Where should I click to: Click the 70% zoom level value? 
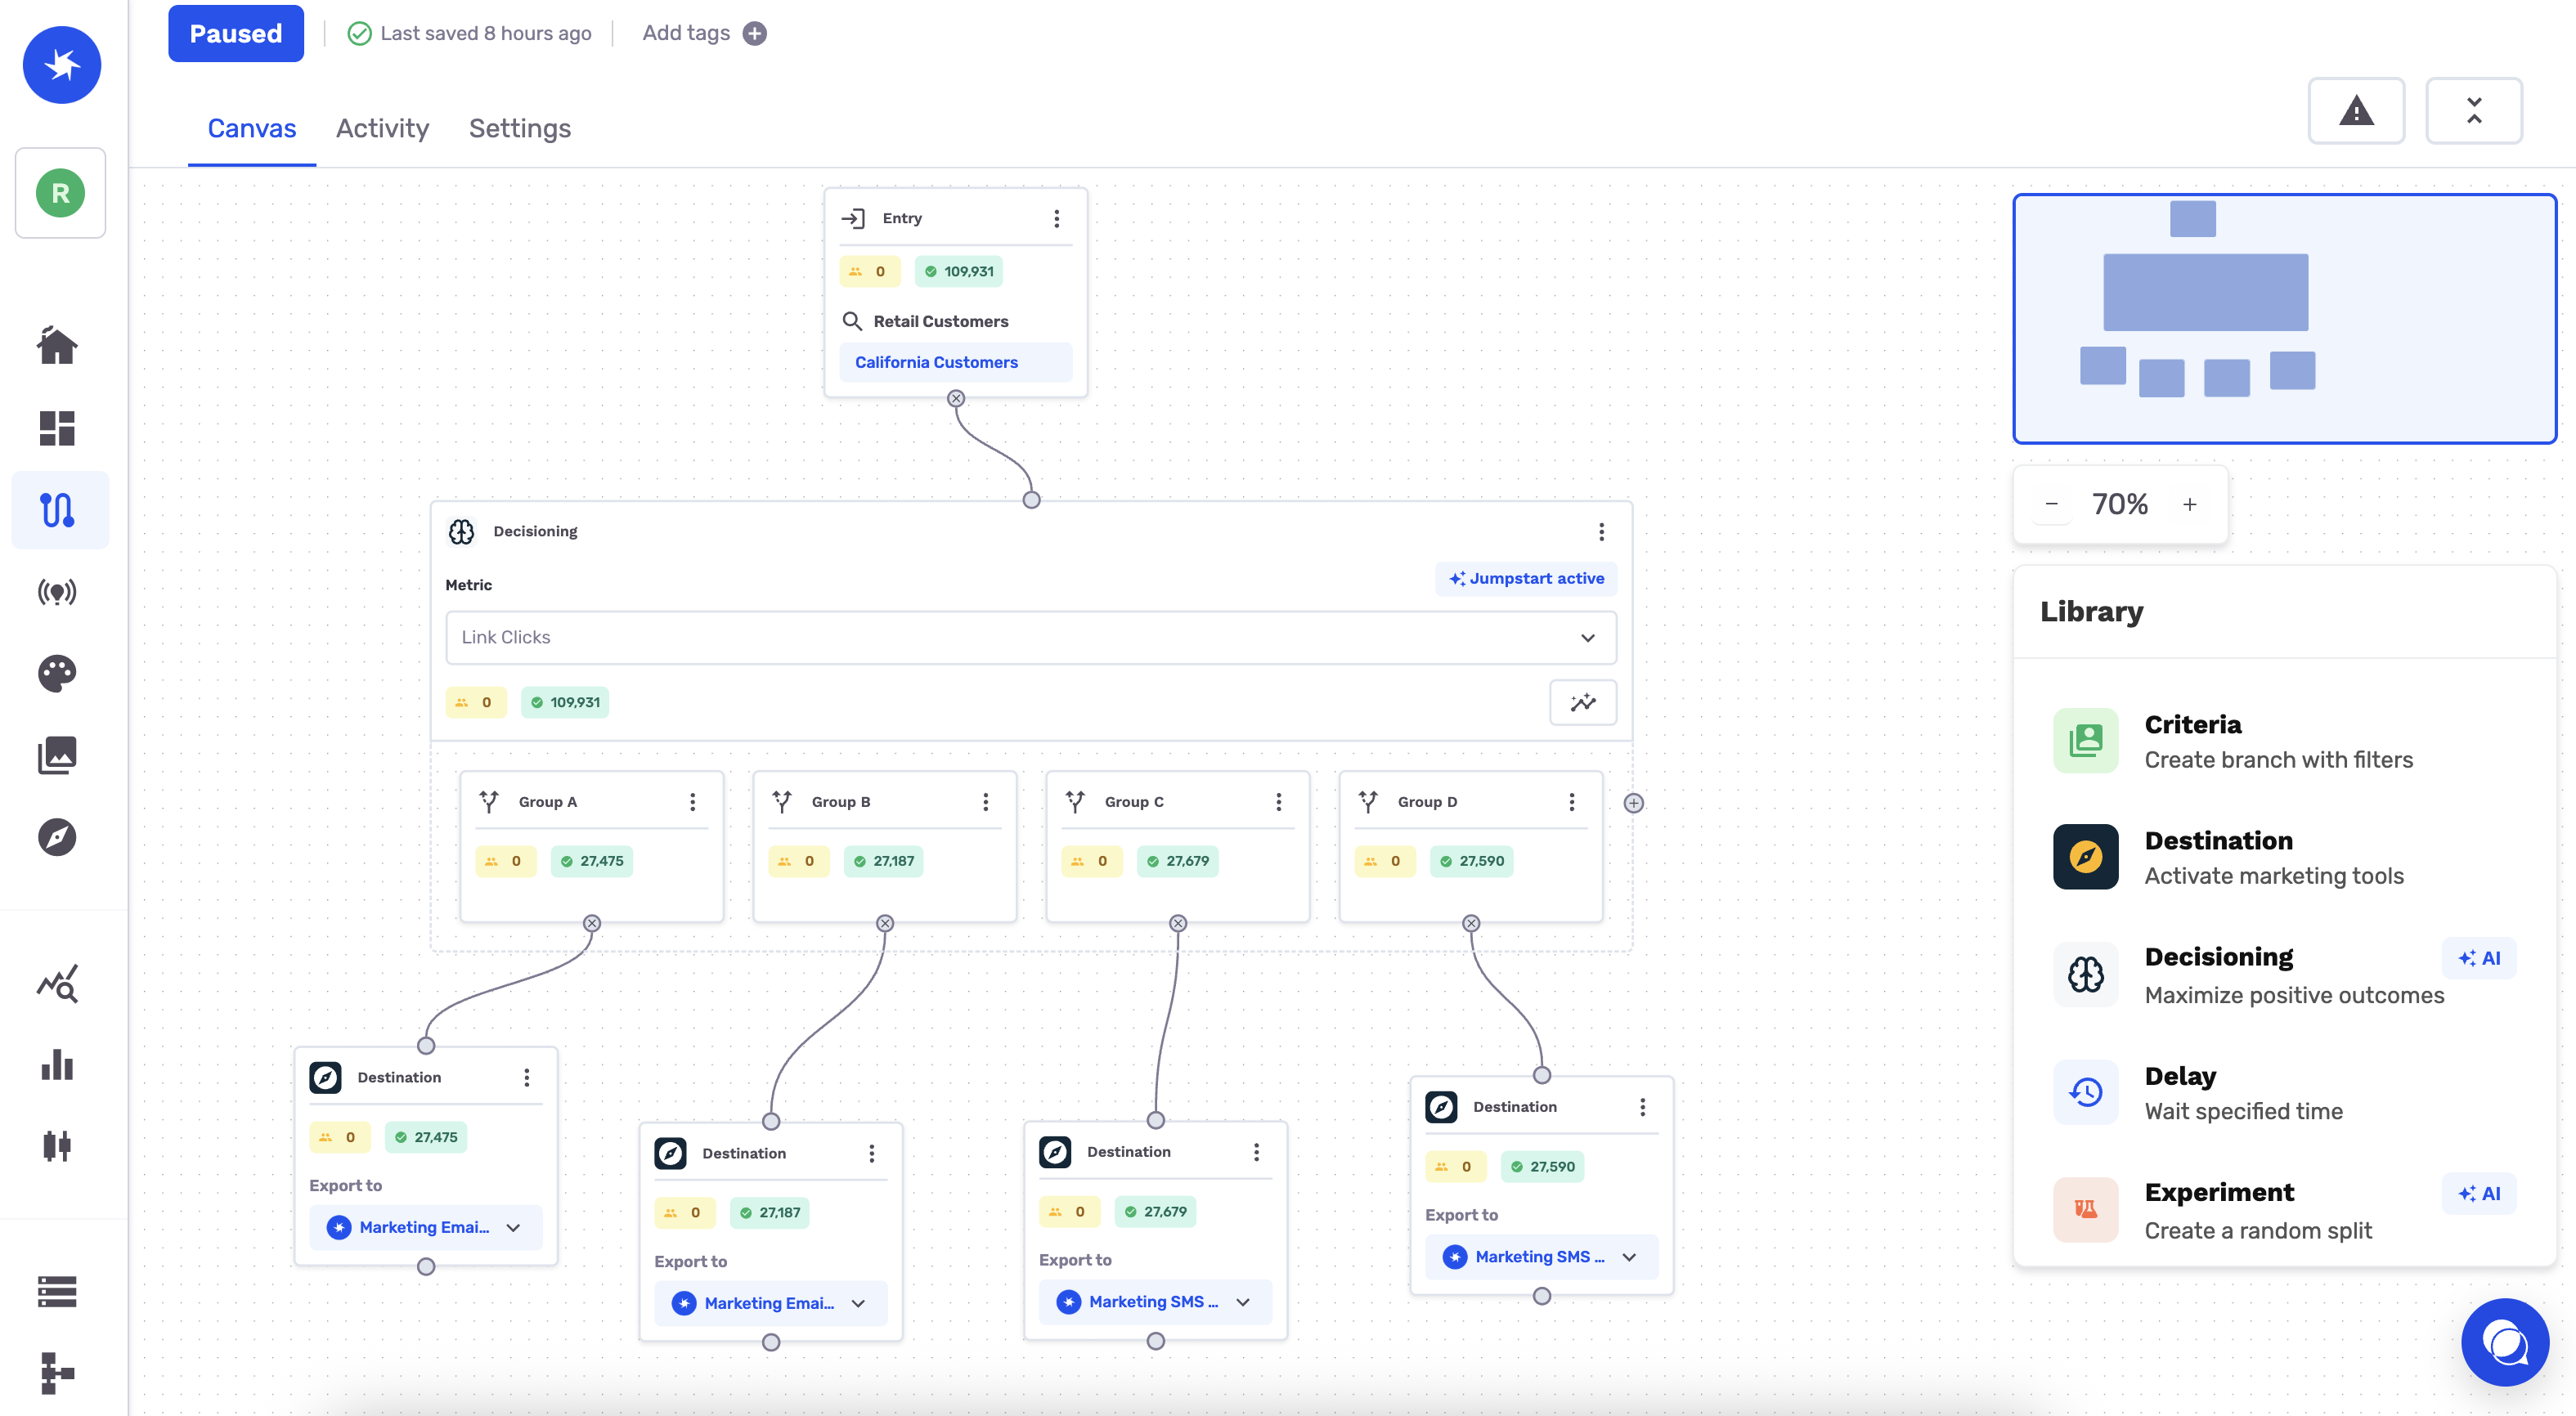point(2120,504)
